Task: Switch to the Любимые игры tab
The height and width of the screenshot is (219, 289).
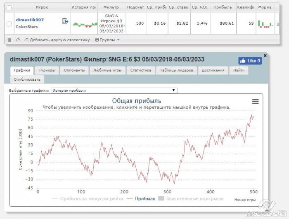Action: click(107, 70)
